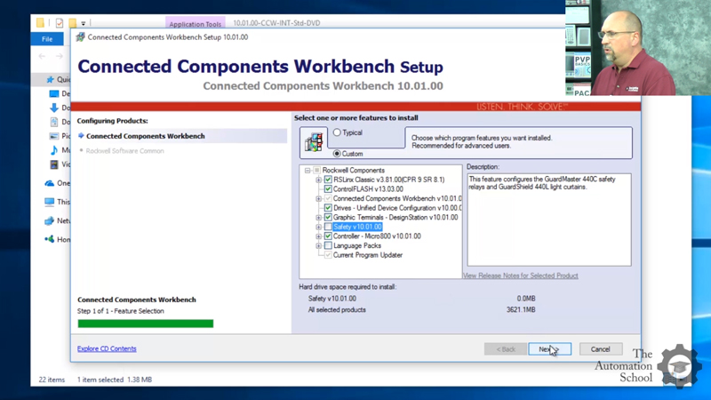711x400 pixels.
Task: Select the Typical install radio button
Action: pyautogui.click(x=337, y=133)
